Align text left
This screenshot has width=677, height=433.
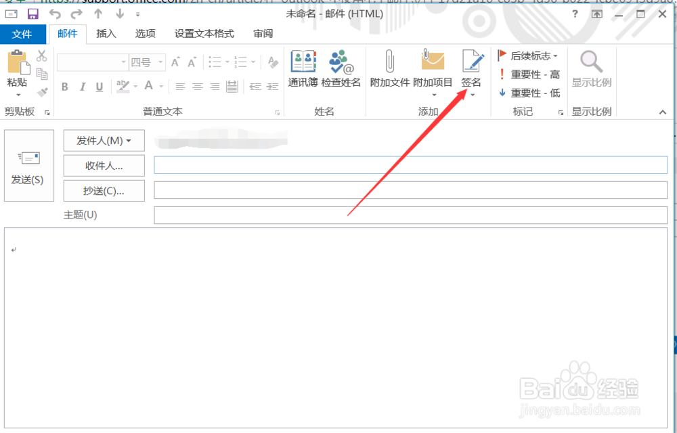(180, 87)
